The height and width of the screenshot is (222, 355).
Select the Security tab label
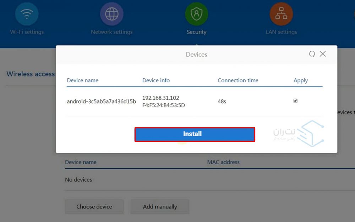pyautogui.click(x=196, y=32)
